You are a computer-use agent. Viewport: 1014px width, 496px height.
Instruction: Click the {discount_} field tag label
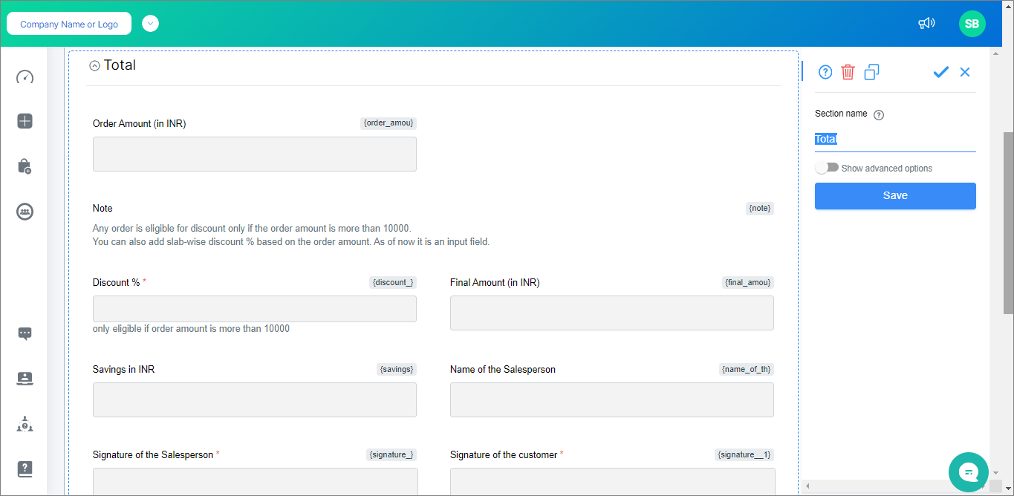392,282
